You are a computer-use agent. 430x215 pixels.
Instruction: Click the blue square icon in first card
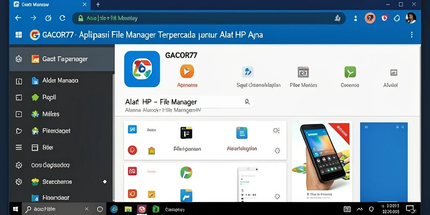click(x=132, y=129)
